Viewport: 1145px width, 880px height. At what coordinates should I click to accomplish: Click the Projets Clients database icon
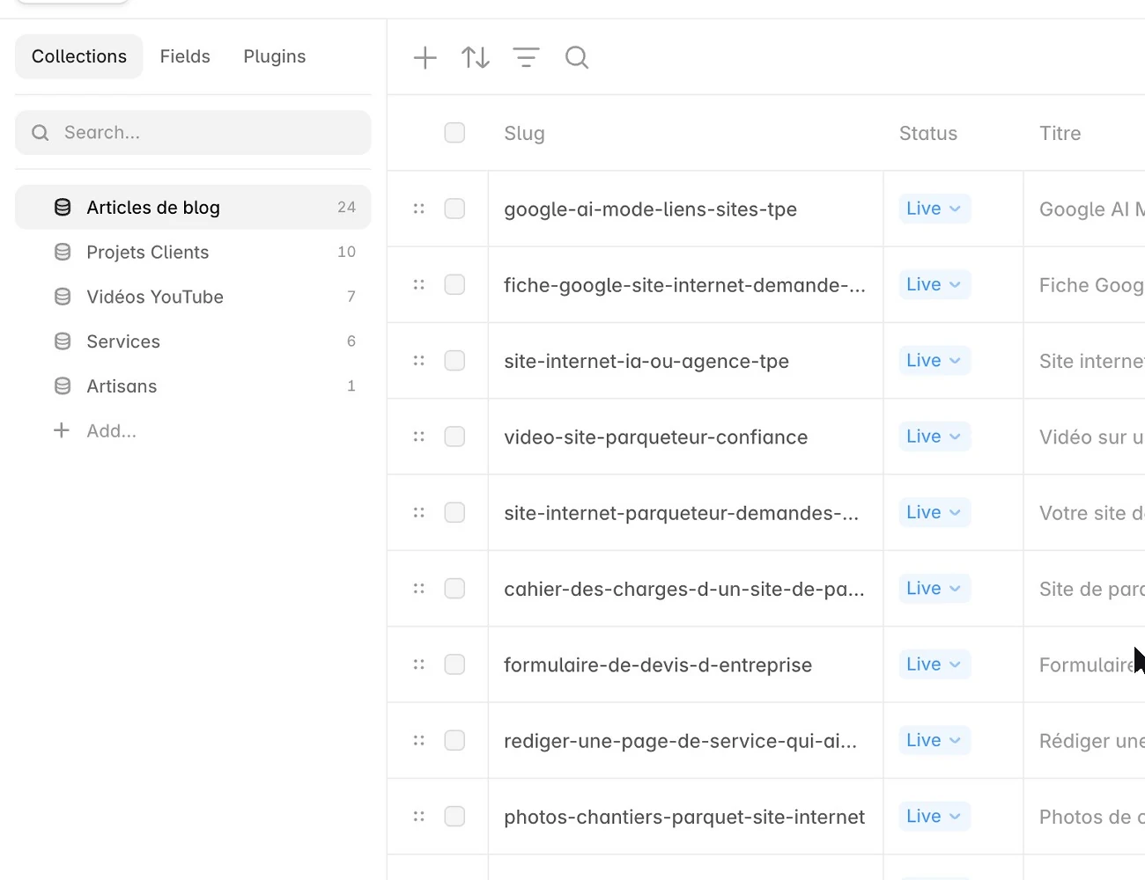(63, 253)
